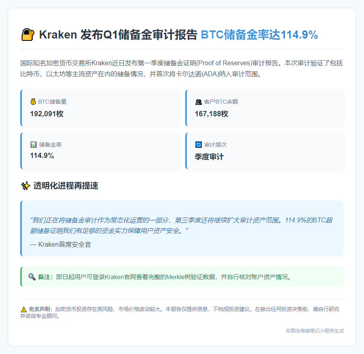Click the padlock emoji beside the Kraken title
364x354 pixels.
tap(28, 35)
